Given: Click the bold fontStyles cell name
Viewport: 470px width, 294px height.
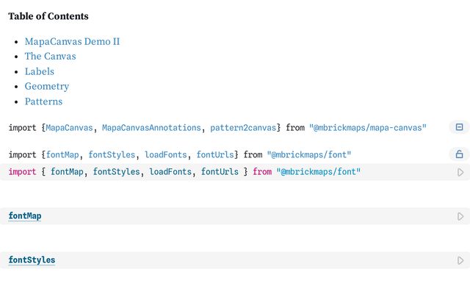Looking at the screenshot, I should pos(32,260).
